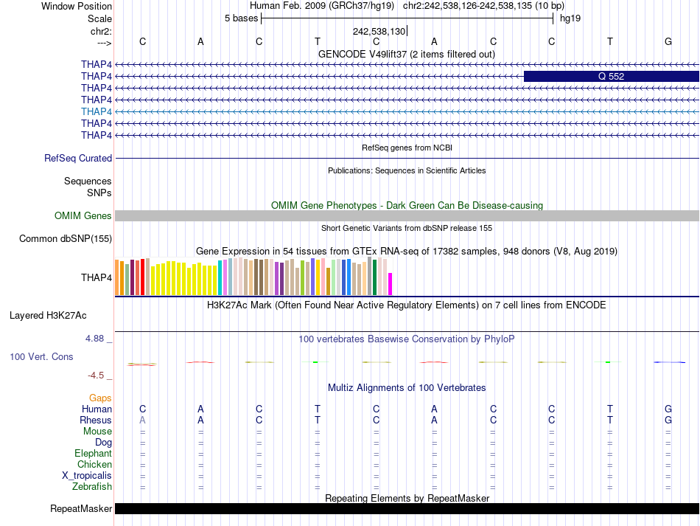Click the Zebrafish species label

92,486
